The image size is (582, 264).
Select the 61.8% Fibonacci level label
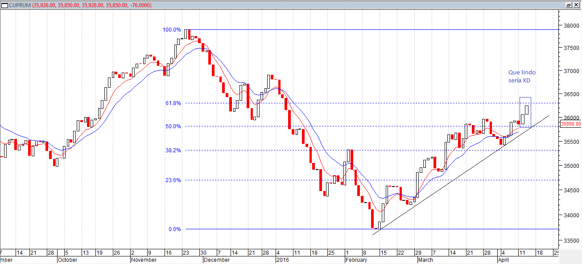tap(173, 103)
